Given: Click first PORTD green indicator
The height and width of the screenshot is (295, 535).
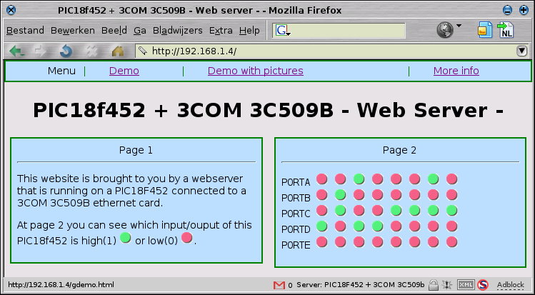Looking at the screenshot, I should (321, 226).
